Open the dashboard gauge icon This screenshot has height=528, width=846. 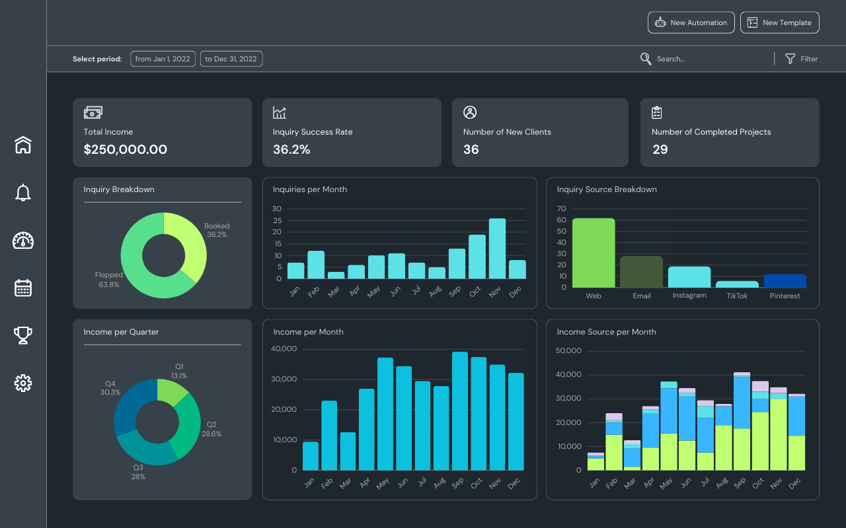click(x=23, y=240)
